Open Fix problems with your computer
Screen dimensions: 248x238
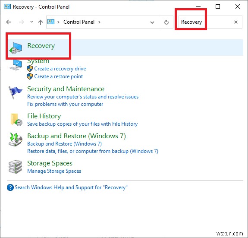[x=65, y=104]
